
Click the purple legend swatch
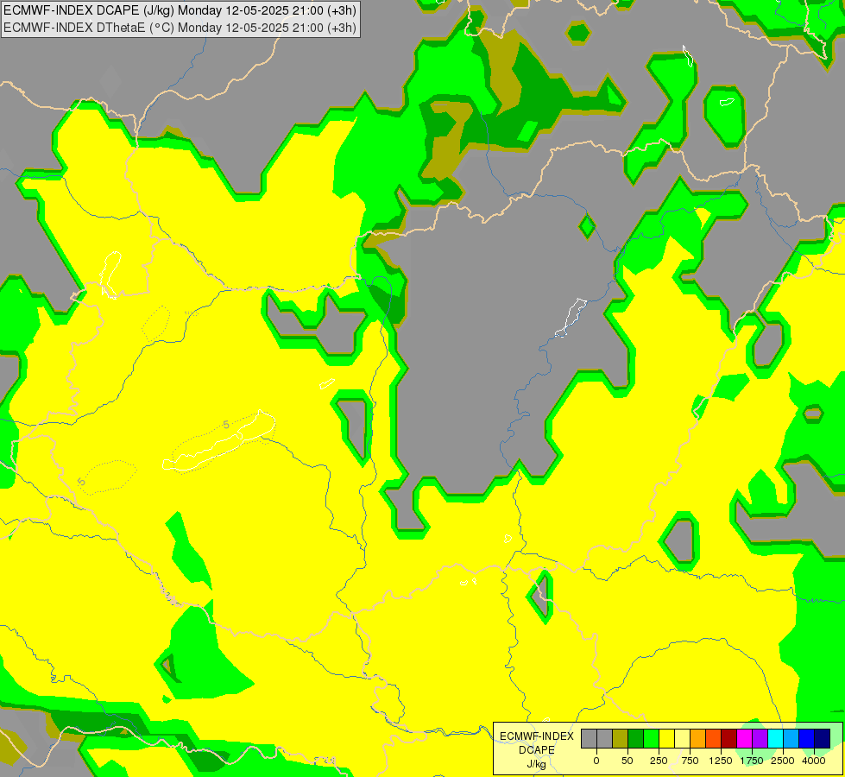pyautogui.click(x=760, y=739)
